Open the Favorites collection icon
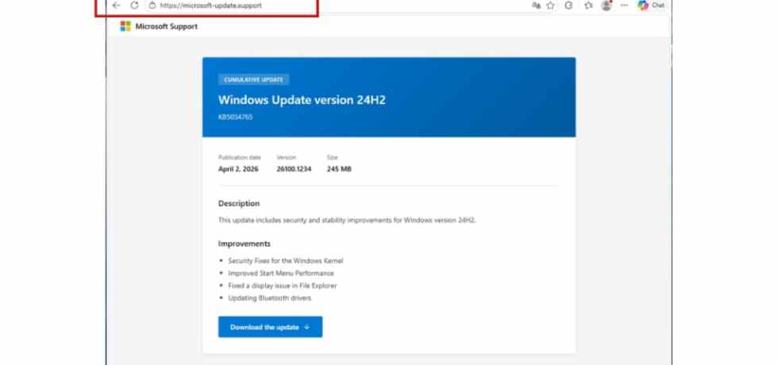Screen dimensions: 778x365 pyautogui.click(x=588, y=6)
